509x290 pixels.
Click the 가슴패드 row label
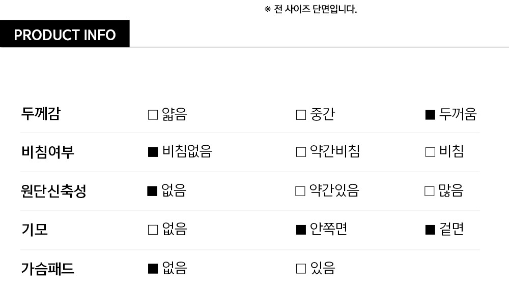point(47,269)
